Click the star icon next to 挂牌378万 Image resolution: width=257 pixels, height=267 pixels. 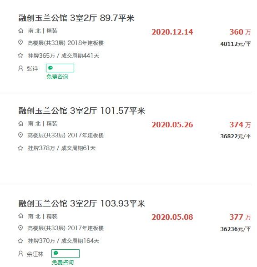[x=20, y=148]
